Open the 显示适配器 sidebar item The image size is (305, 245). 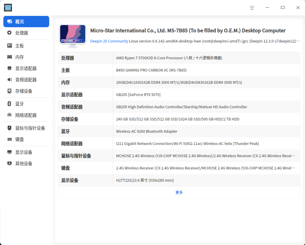coord(26,68)
